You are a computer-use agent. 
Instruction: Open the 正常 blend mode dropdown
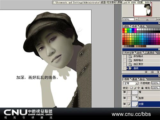pyautogui.click(x=131, y=83)
